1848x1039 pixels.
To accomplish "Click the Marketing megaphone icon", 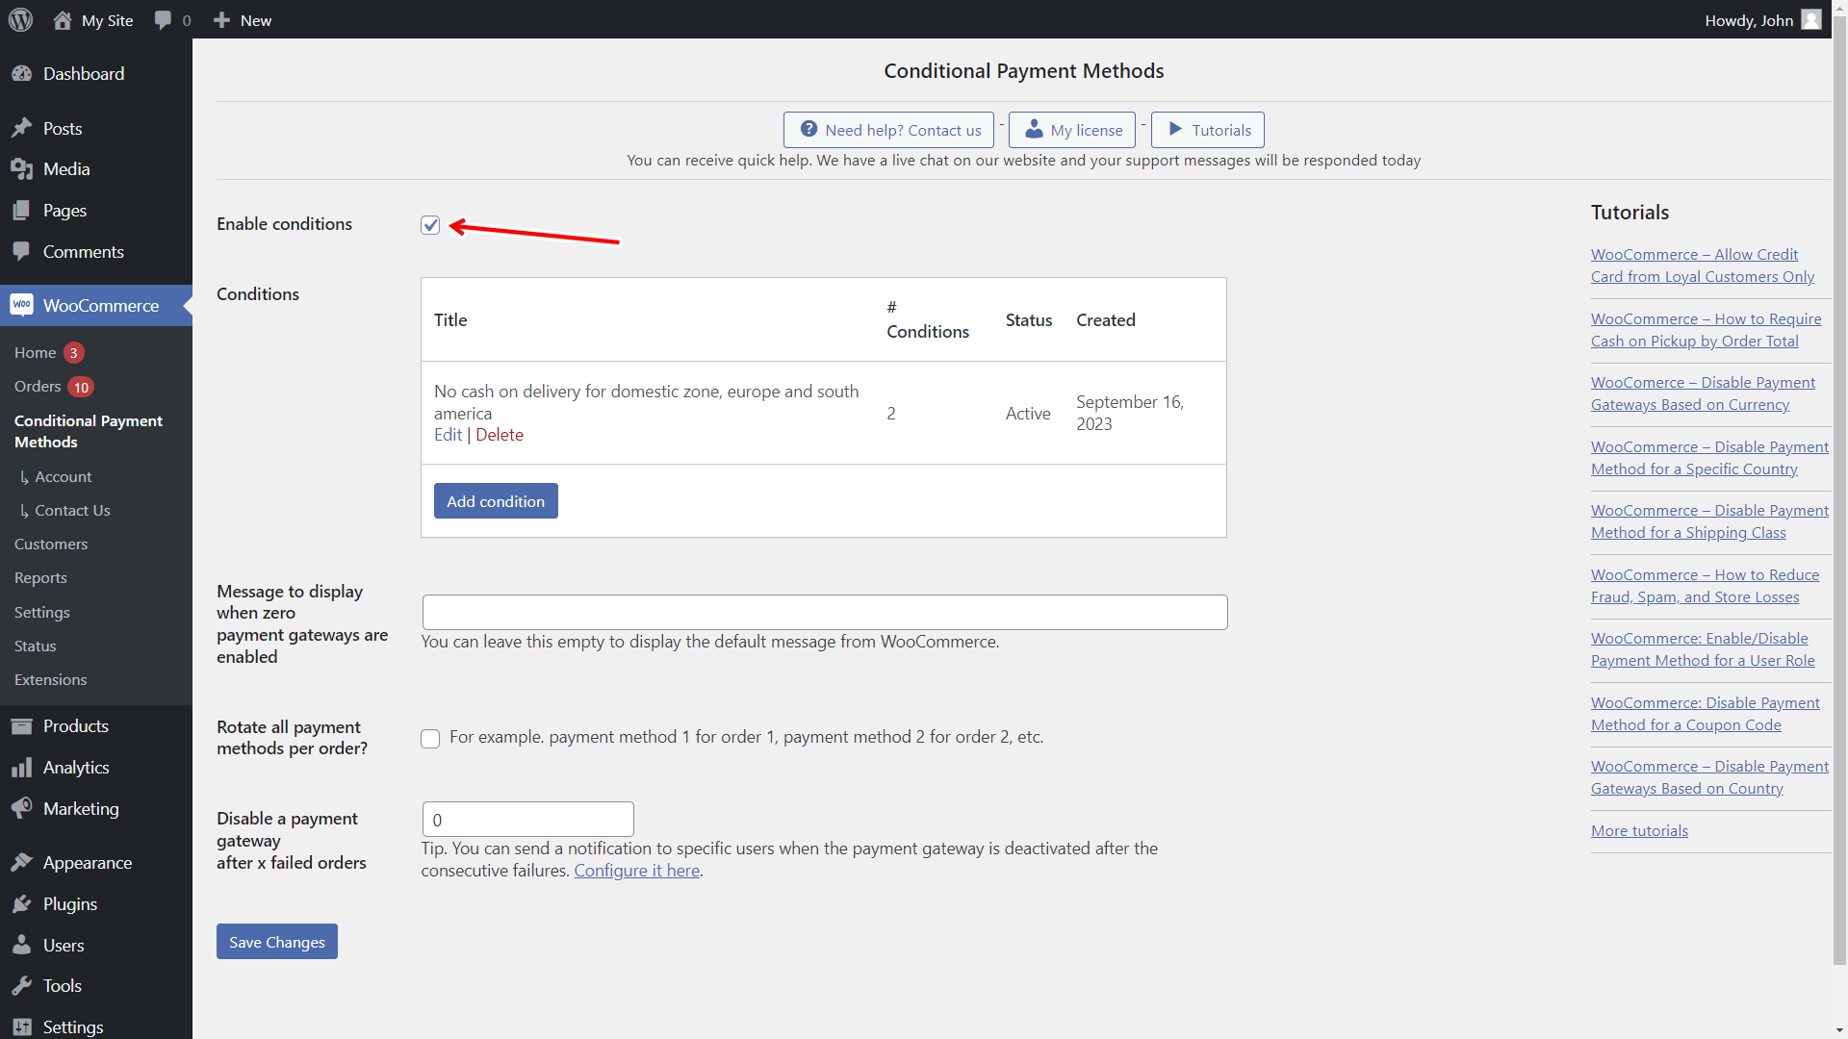I will coord(22,808).
